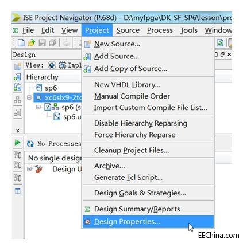Click the refresh icon beside No Processes

[x=30, y=144]
